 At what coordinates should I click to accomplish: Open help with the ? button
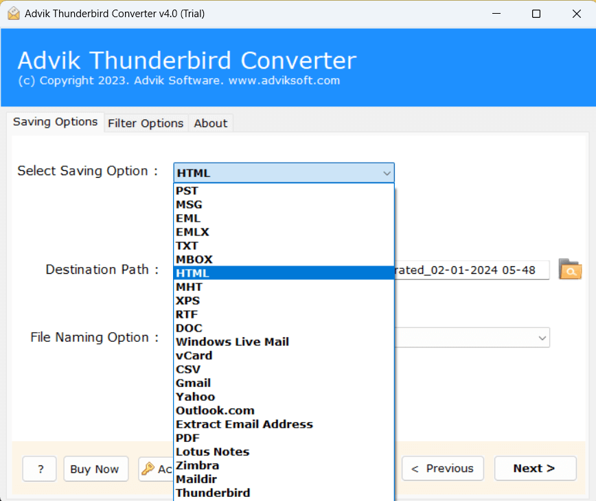(x=40, y=469)
